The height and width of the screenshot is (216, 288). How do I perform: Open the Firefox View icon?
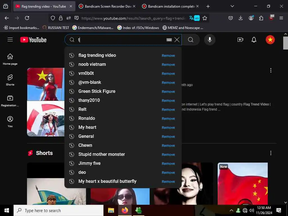tap(6, 6)
